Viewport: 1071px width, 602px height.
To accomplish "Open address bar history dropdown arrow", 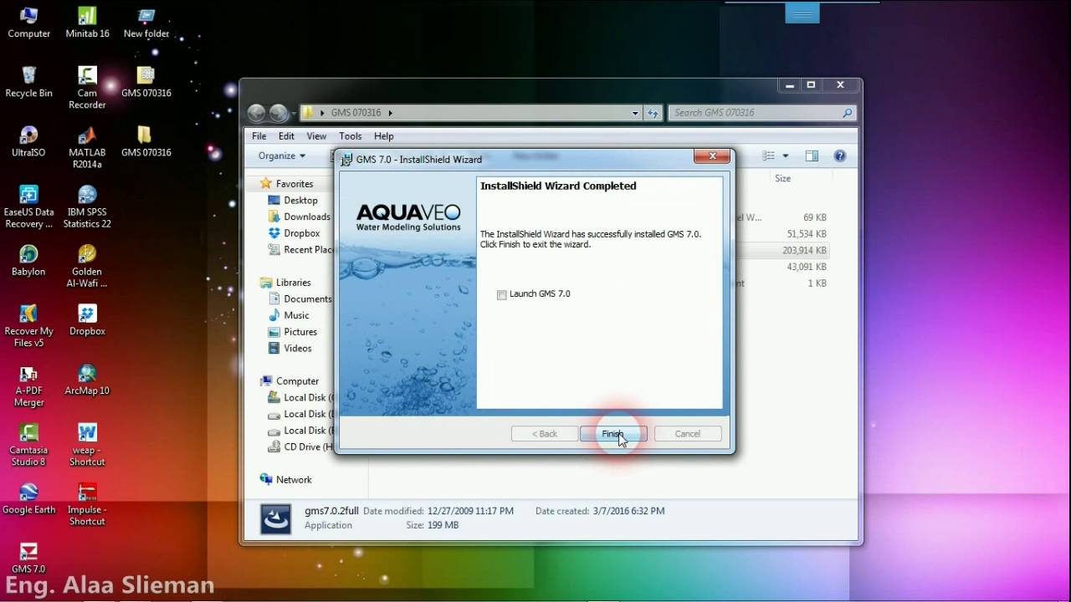I will (635, 113).
